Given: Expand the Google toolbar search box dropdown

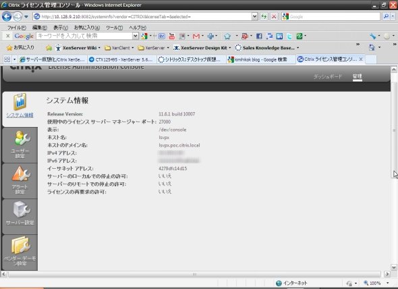Looking at the screenshot, I should click(x=136, y=36).
